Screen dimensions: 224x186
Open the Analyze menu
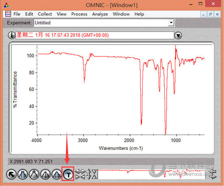click(x=100, y=14)
